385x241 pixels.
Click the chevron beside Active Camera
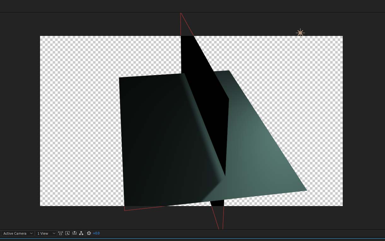31,233
